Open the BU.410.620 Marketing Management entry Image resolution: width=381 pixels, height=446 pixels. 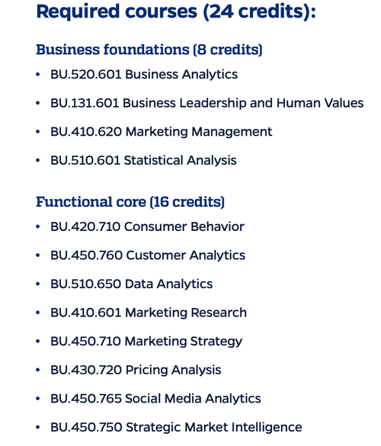point(162,132)
